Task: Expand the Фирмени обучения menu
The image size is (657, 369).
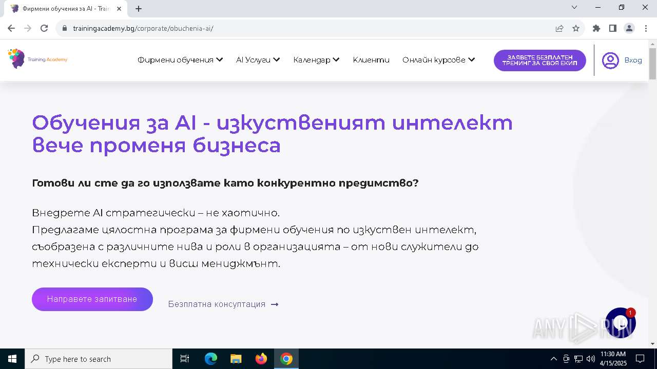Action: tap(180, 60)
